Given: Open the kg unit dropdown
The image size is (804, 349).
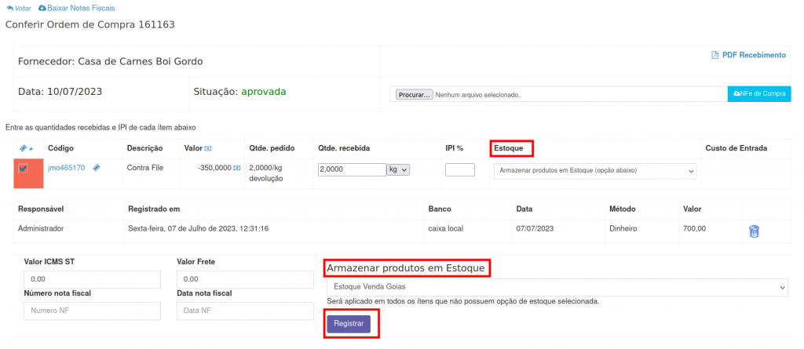Looking at the screenshot, I should [x=398, y=169].
